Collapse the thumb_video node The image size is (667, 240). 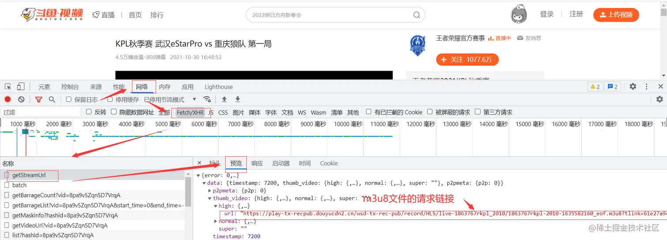pyautogui.click(x=210, y=199)
